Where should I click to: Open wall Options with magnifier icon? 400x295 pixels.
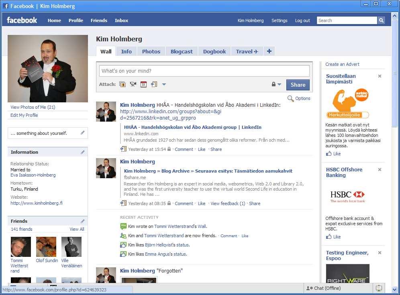coord(299,98)
